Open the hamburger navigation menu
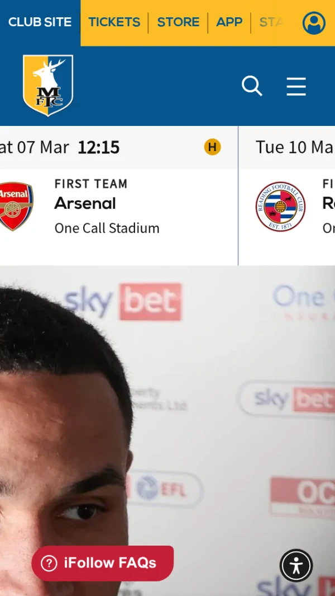335x596 pixels. pos(296,86)
